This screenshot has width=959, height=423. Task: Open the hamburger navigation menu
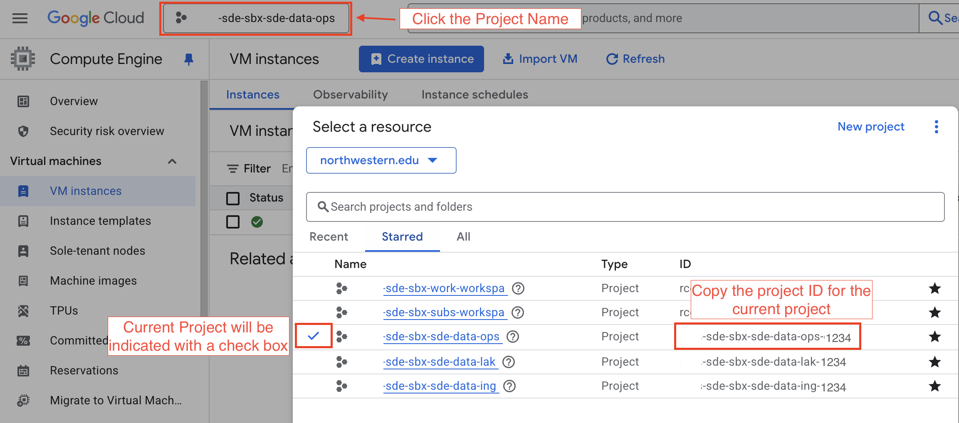20,18
